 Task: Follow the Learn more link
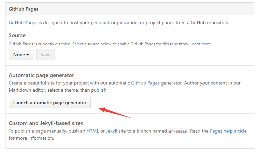[x=201, y=44]
